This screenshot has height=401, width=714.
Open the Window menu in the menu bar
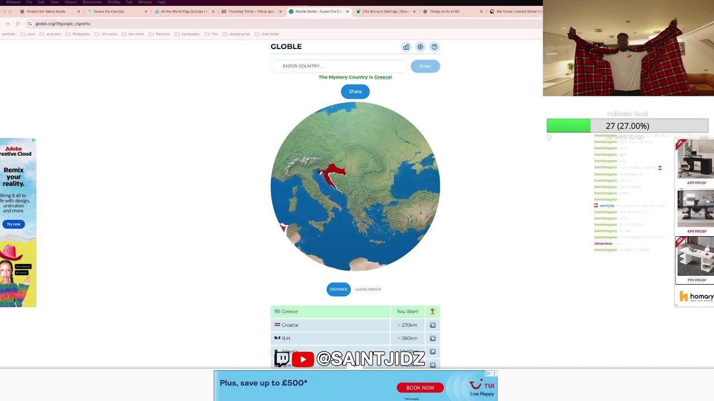tap(144, 2)
